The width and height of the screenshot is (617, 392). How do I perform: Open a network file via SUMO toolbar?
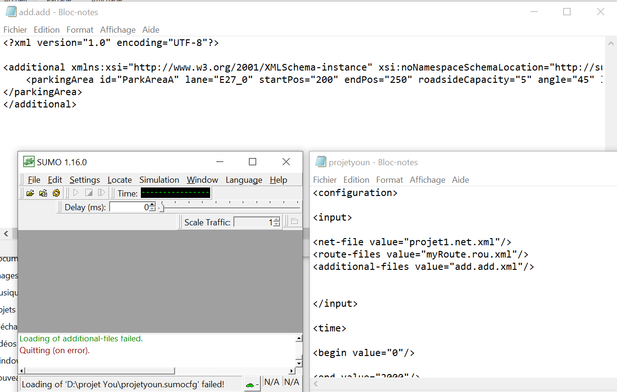pos(43,193)
